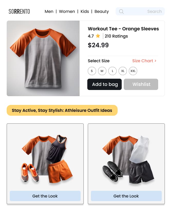This screenshot has width=171, height=216.
Task: Click the yellow rating star icon
Action: pyautogui.click(x=98, y=36)
